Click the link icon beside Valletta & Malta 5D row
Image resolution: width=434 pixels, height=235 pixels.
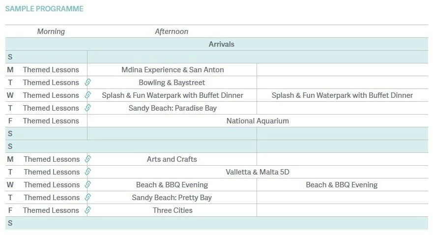[88, 172]
